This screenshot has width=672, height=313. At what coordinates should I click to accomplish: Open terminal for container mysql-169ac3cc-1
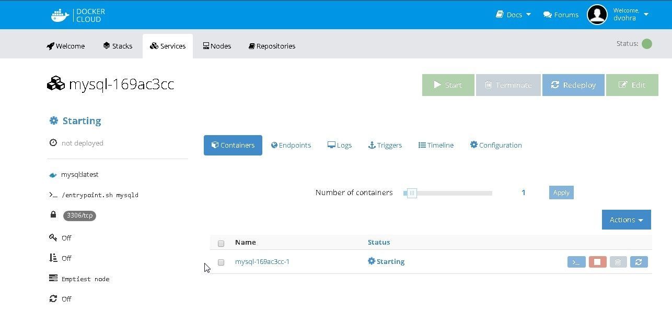(x=576, y=262)
